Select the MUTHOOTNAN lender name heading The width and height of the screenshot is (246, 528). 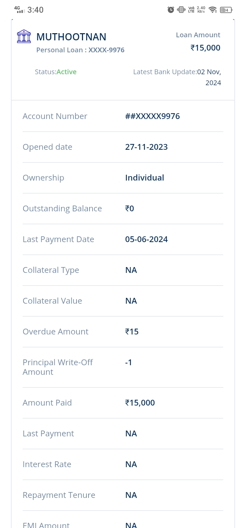coord(71,37)
